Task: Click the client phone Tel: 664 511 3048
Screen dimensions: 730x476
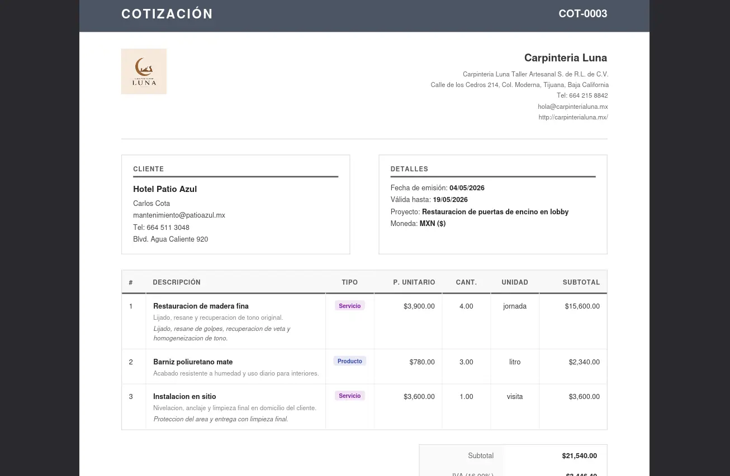Action: click(x=161, y=228)
